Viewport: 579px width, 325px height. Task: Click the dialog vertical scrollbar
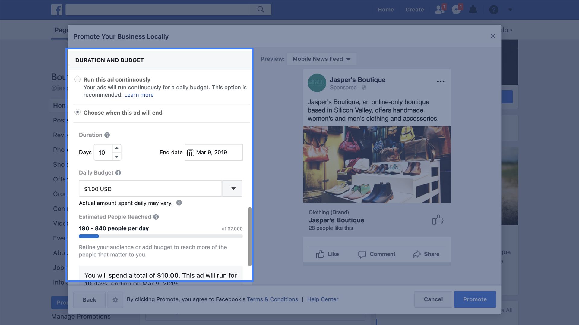250,237
